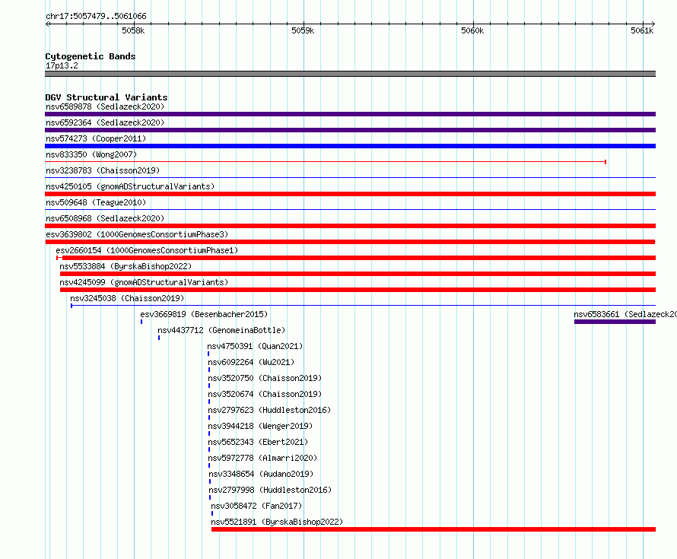Click nsv3520674 (Chaisson2019) label
The image size is (677, 559).
pyautogui.click(x=265, y=394)
